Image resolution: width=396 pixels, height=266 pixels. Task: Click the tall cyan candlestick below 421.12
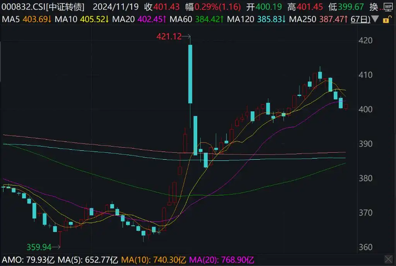(190, 74)
